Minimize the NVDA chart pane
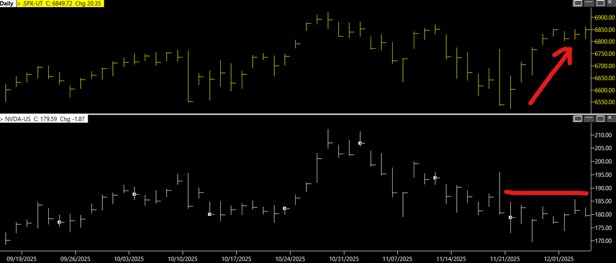The image size is (616, 263). coord(588,119)
